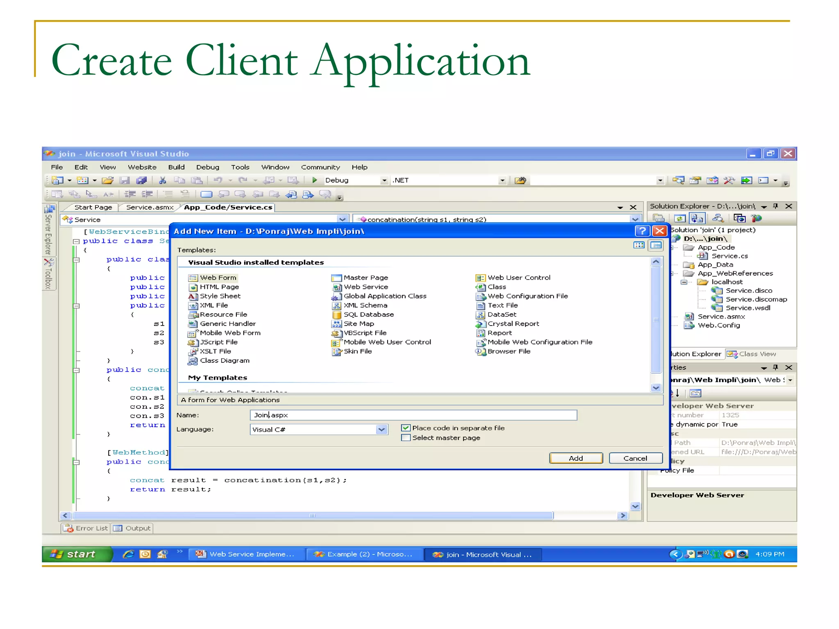Click the Cancel button in dialog

coord(635,458)
